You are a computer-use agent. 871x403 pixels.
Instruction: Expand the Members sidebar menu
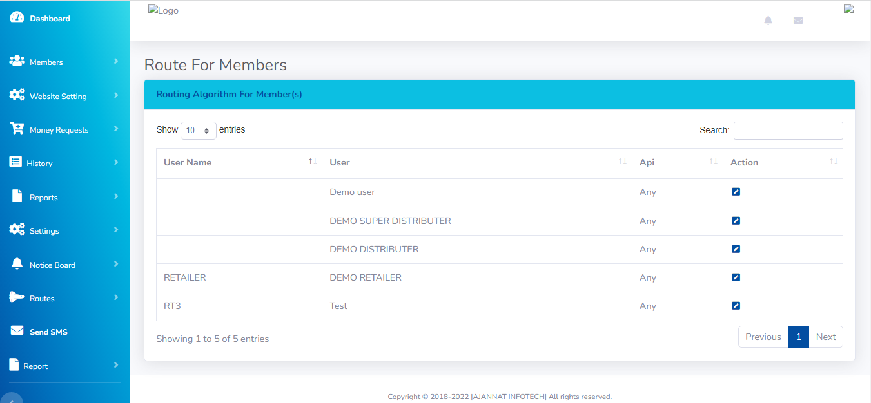tap(64, 62)
